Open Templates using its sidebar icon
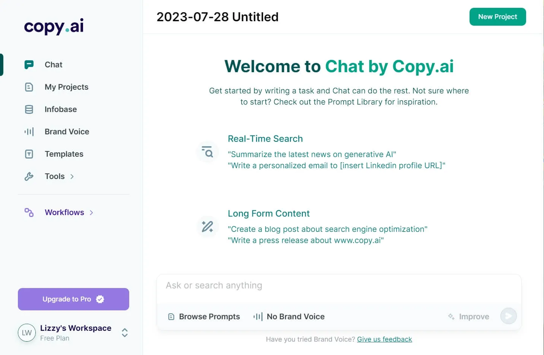The image size is (544, 355). [x=29, y=154]
